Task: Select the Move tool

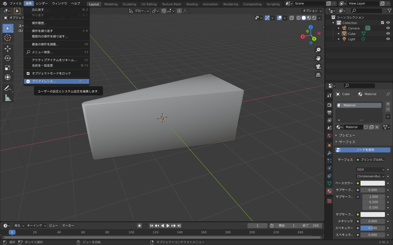Action: click(x=8, y=49)
